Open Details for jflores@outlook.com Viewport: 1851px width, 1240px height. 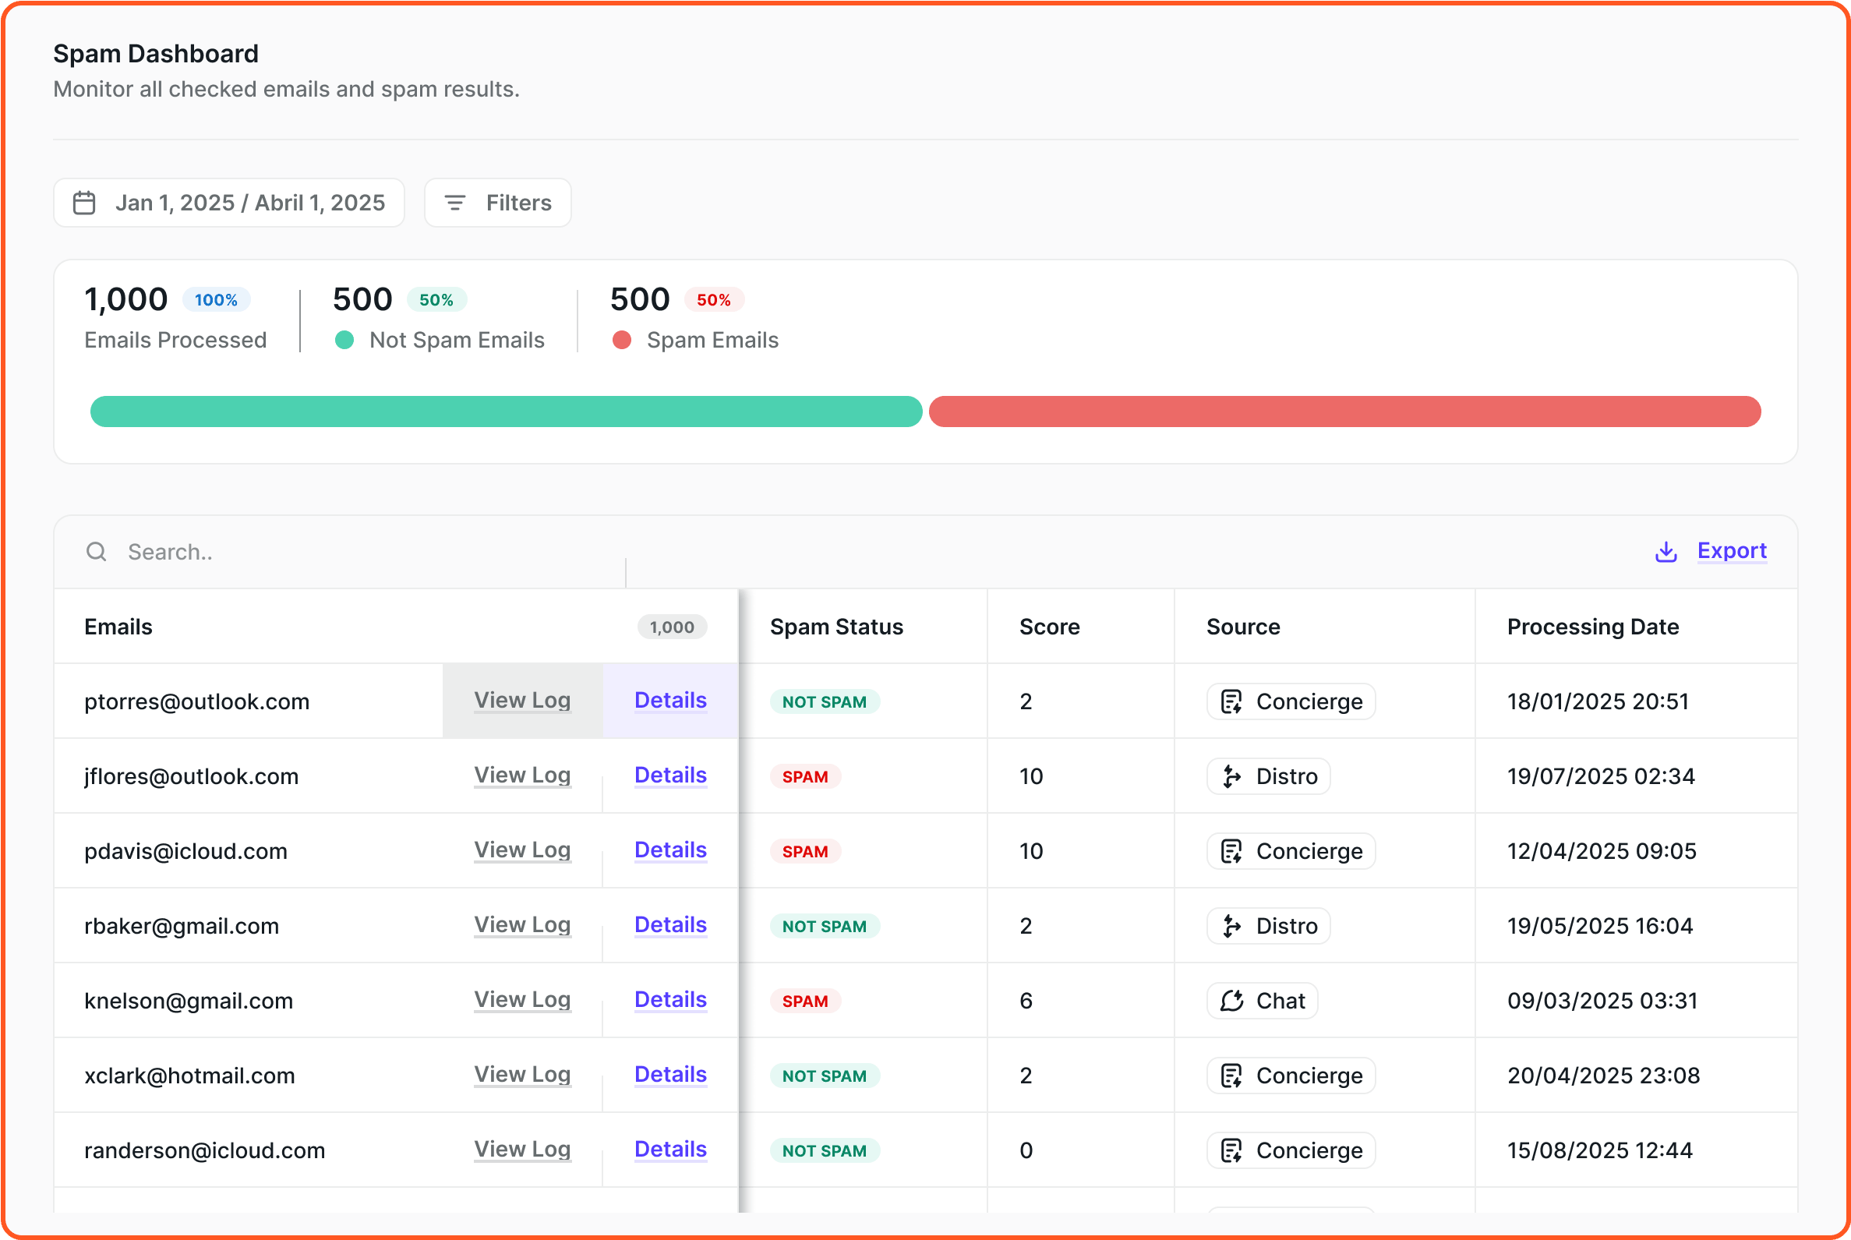click(669, 775)
